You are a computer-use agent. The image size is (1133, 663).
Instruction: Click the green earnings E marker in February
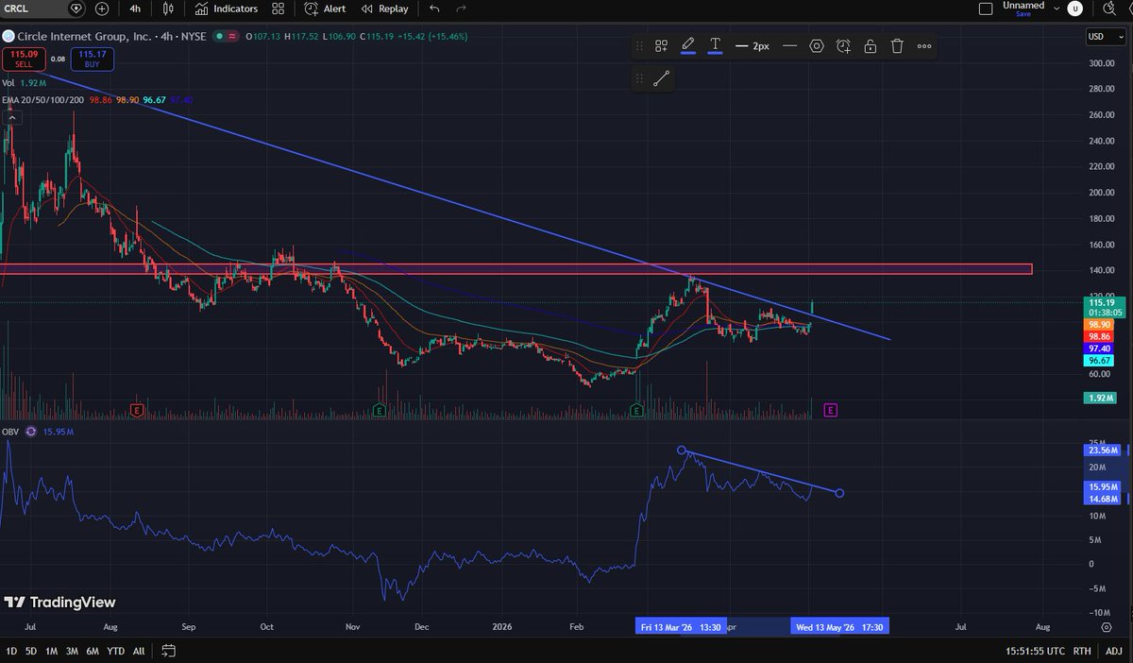click(x=636, y=410)
